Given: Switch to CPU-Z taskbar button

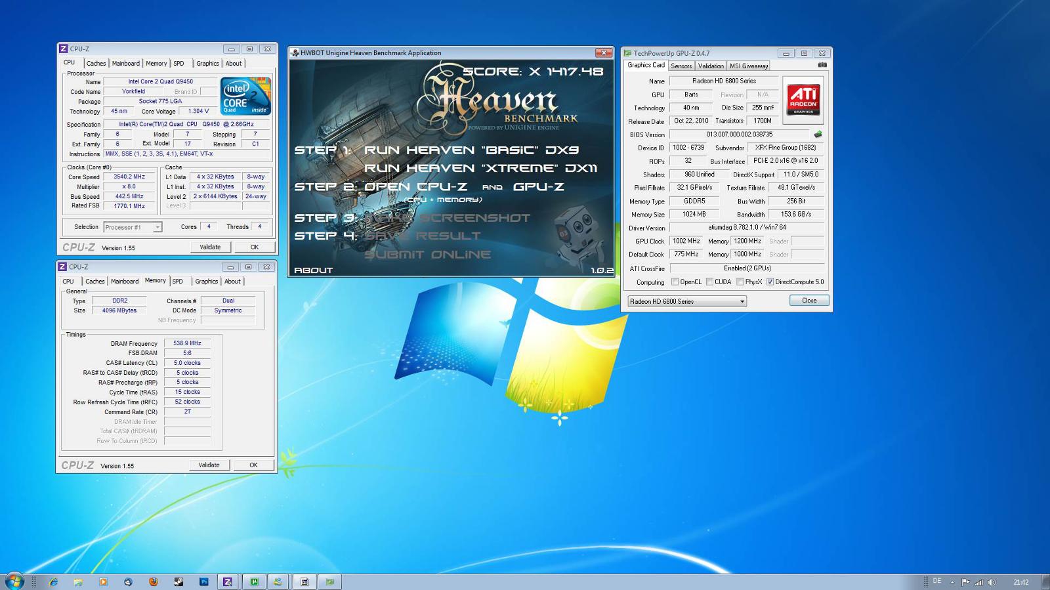Looking at the screenshot, I should [228, 581].
